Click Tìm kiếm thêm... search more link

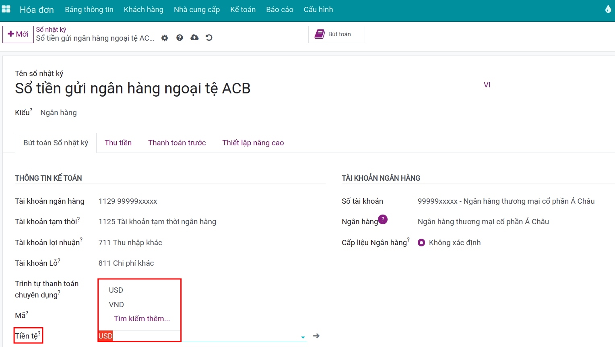[142, 319]
